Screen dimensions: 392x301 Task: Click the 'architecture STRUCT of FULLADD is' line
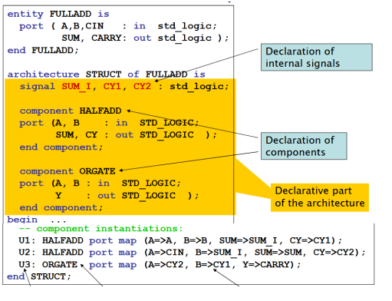click(107, 74)
